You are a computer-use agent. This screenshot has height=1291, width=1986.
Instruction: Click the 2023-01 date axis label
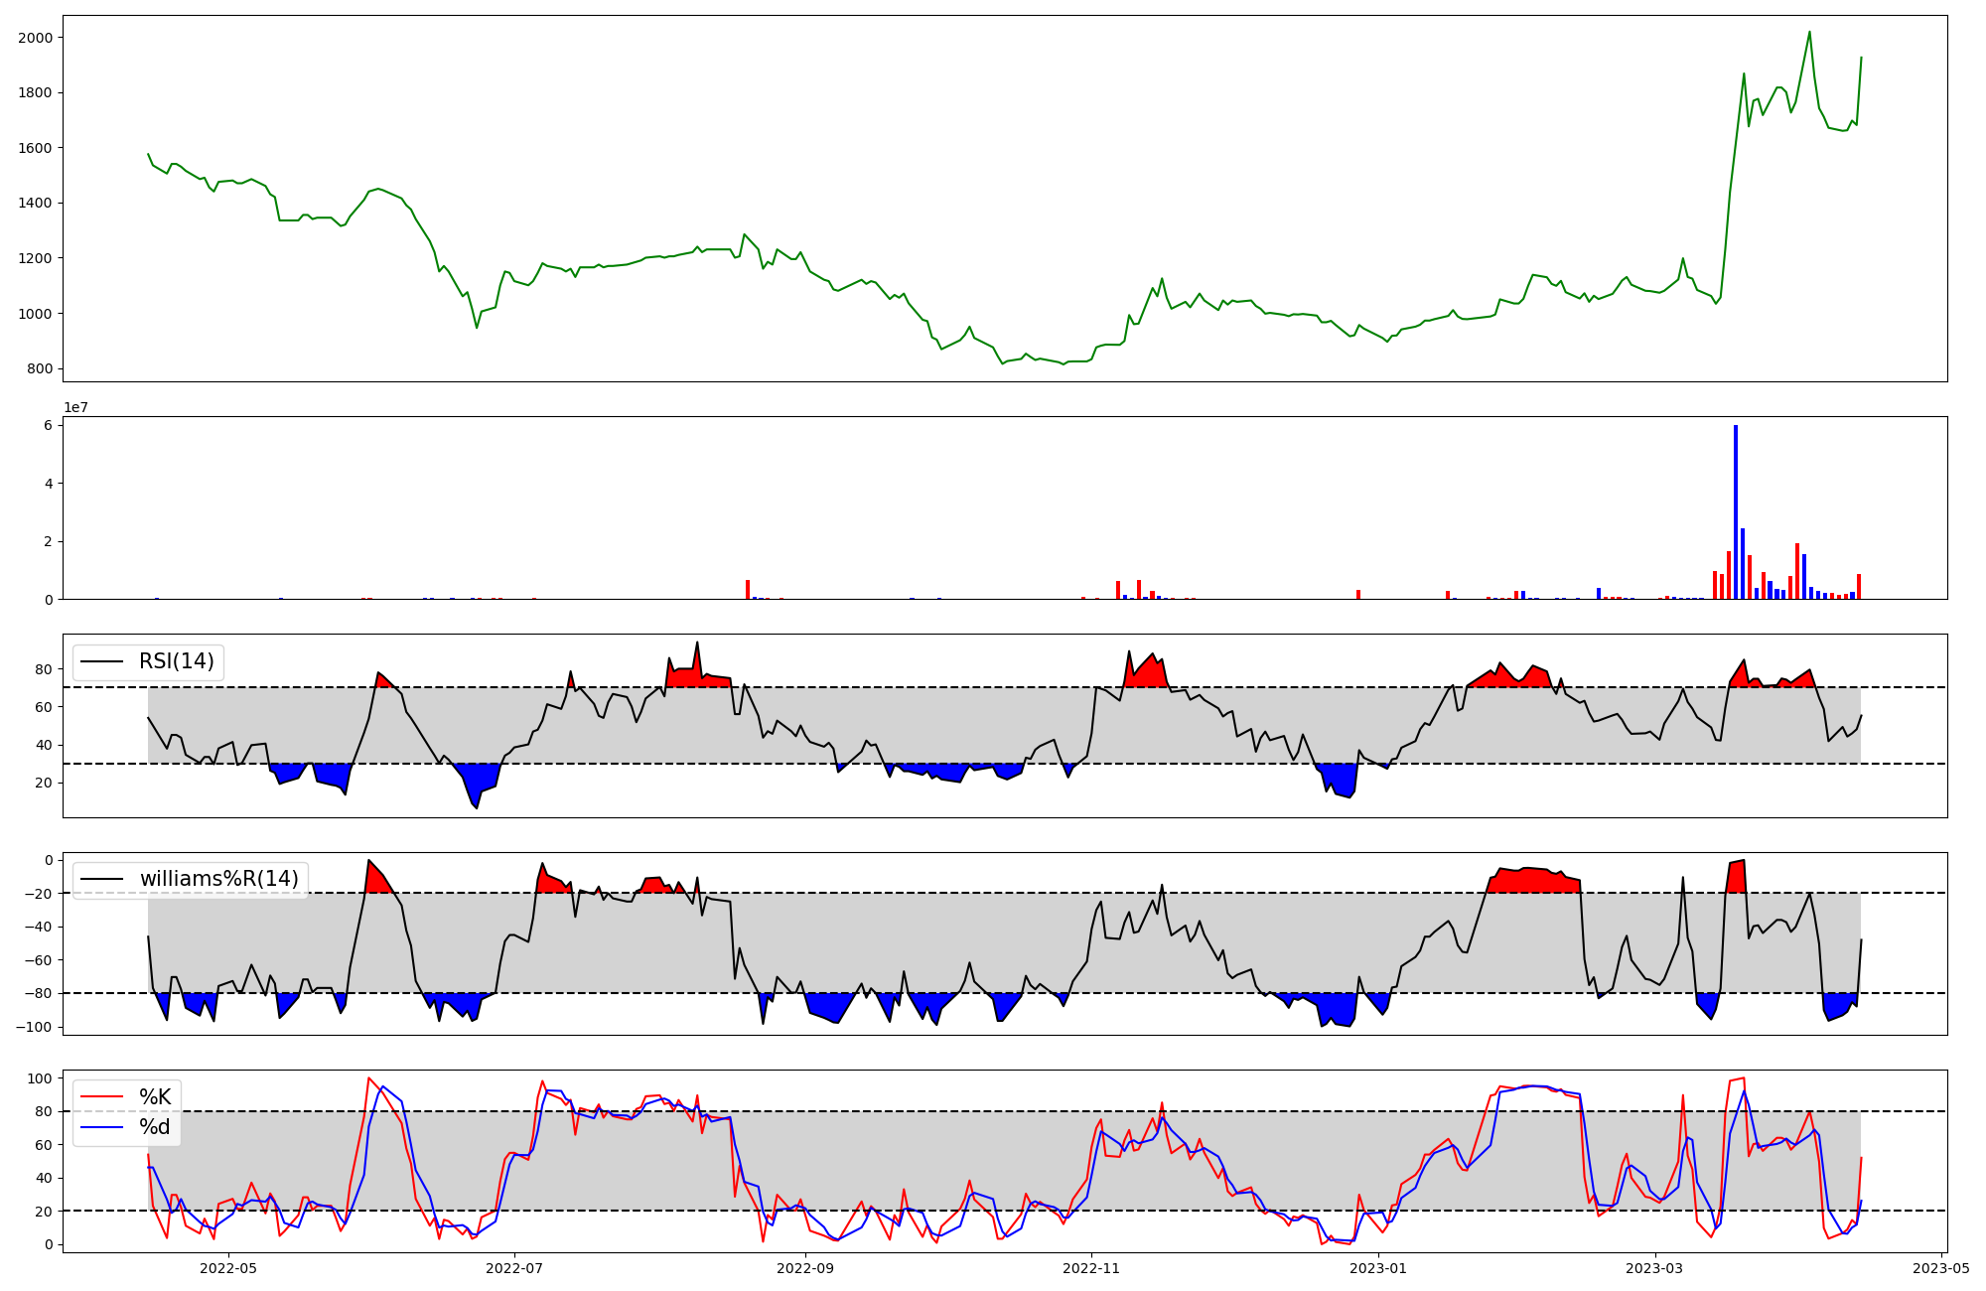tap(1378, 1268)
